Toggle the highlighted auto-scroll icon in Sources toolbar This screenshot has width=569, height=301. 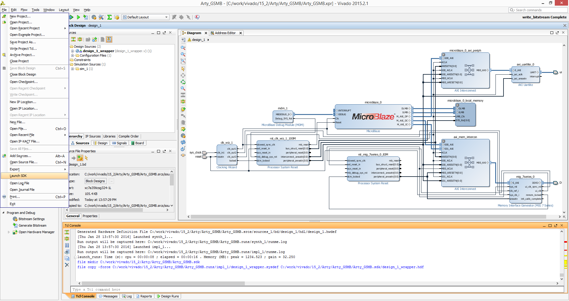(109, 39)
